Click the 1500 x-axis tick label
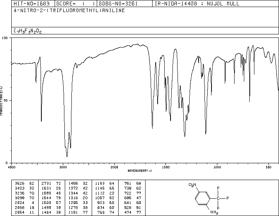The height and width of the screenshot is (216, 279). 166,167
